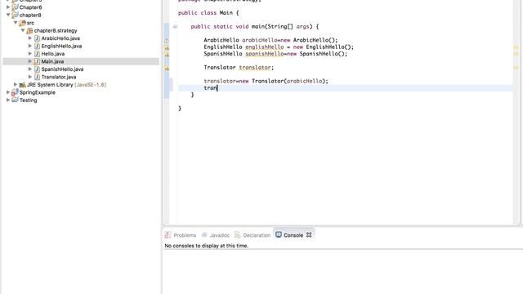Click the src source folder icon
This screenshot has width=523, height=294.
[22, 23]
